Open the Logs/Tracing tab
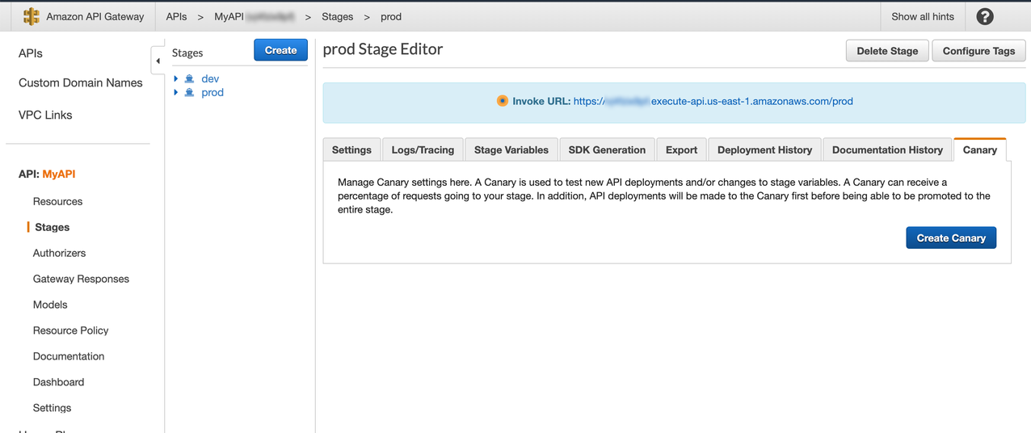Screen dimensions: 1031x433 click(423, 149)
